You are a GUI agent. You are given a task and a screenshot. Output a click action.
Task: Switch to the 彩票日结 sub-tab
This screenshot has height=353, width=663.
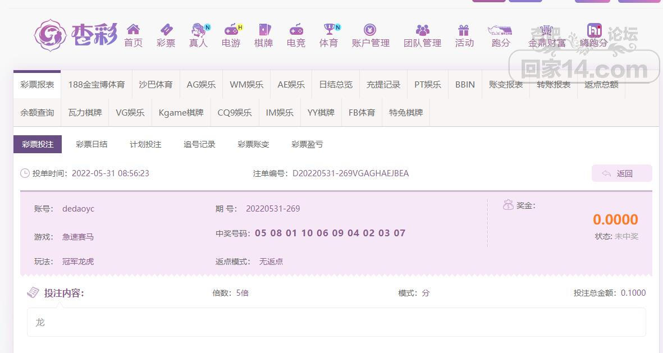(92, 144)
